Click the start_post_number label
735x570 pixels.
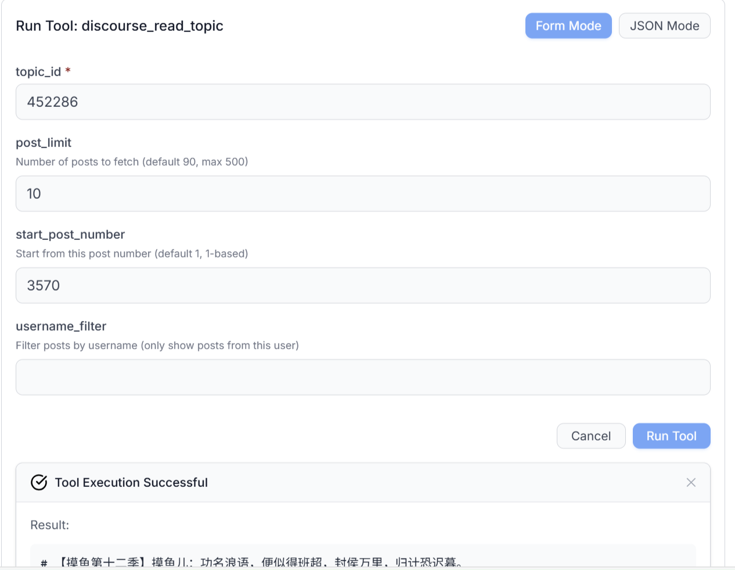click(x=70, y=235)
